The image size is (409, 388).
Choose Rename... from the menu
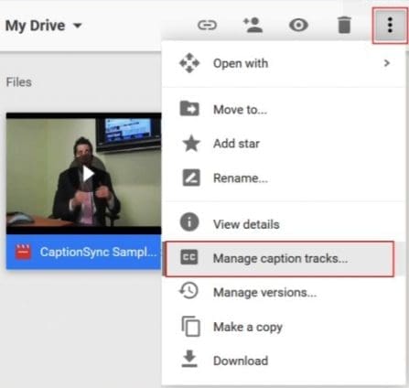point(284,178)
